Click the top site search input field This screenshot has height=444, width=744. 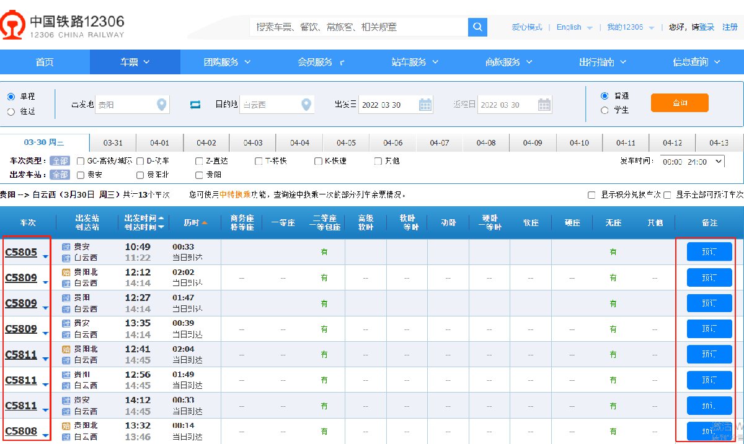(358, 27)
